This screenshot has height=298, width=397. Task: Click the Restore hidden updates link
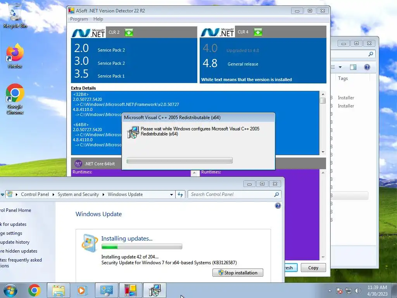[19, 251]
